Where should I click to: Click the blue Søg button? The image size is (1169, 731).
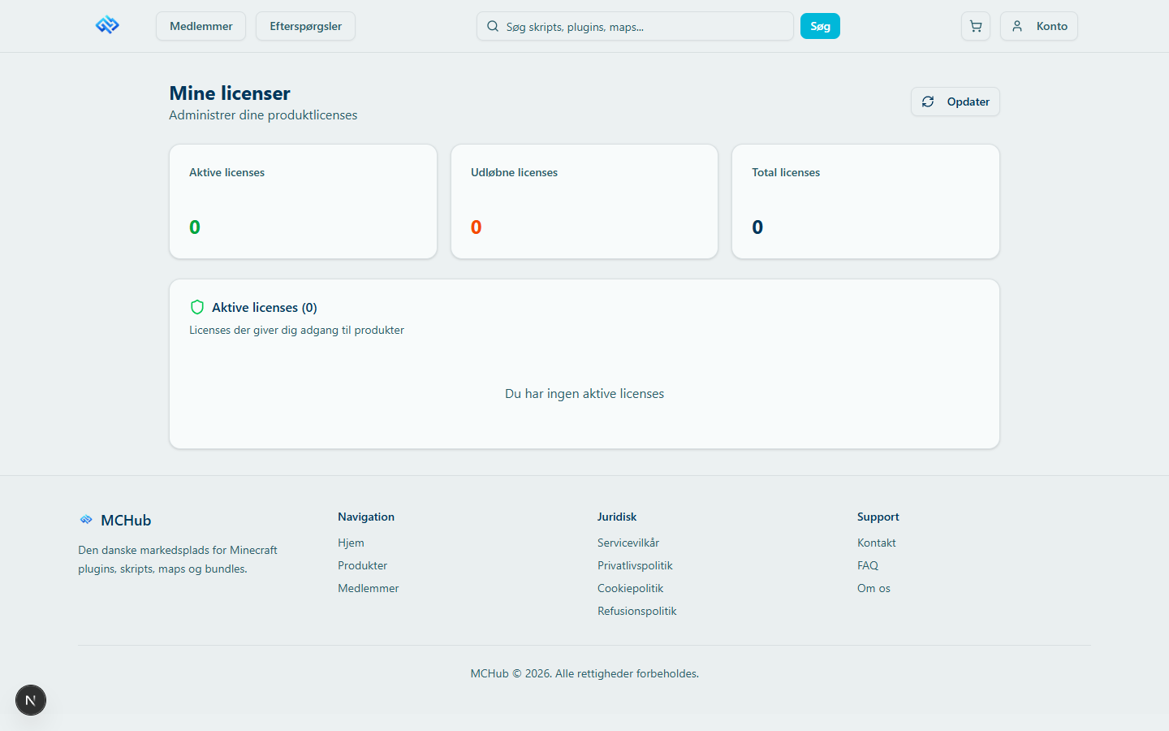[x=820, y=26]
